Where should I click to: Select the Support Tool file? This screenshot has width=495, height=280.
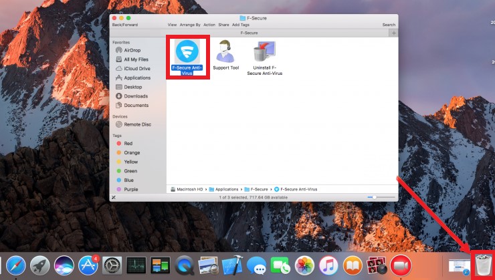pos(225,51)
